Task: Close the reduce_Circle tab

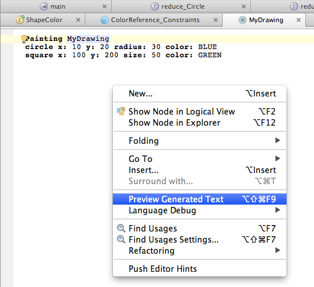Action: click(x=243, y=6)
